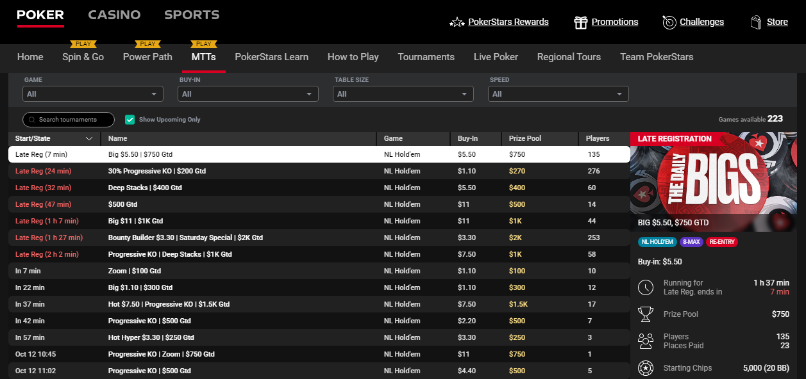Open the How to Play page
The image size is (806, 379).
click(353, 57)
